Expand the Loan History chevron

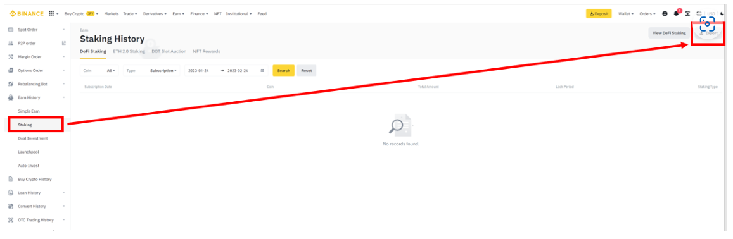[63, 193]
